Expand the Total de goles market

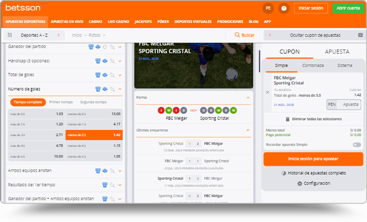[x=120, y=75]
